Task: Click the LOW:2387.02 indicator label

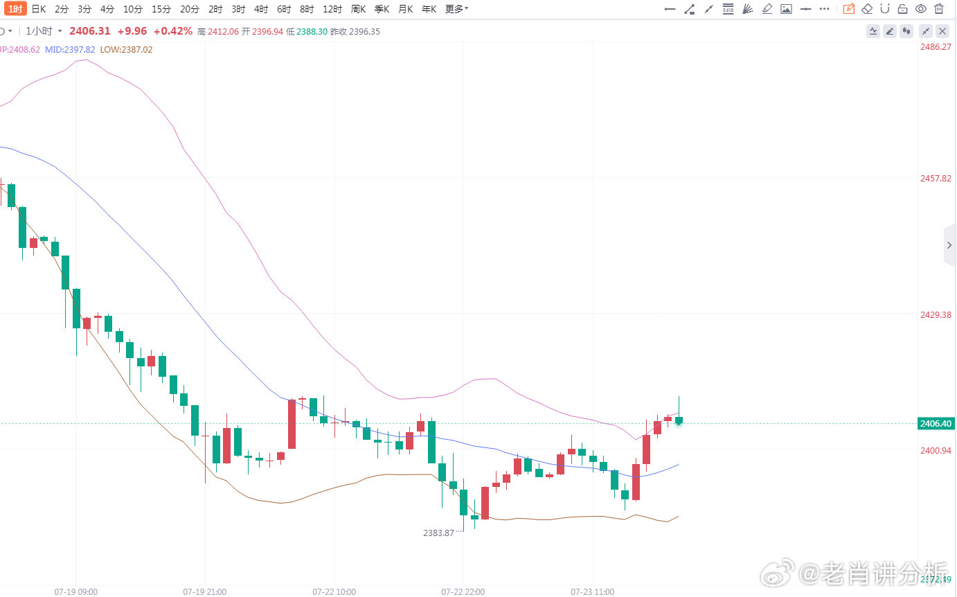Action: (126, 50)
